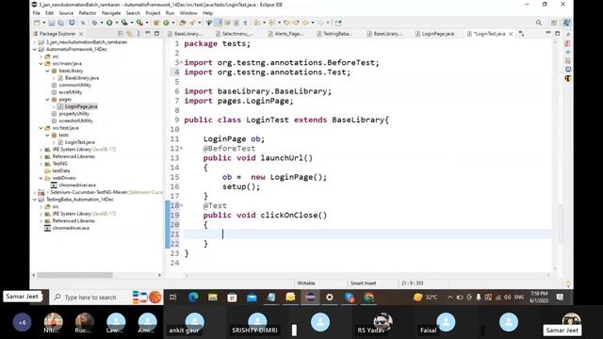Click the New Java Package toolbar icon
603x339 pixels.
[x=156, y=23]
